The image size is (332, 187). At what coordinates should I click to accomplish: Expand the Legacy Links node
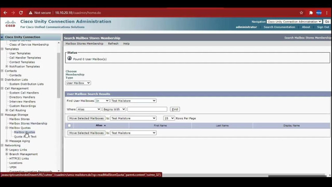click(x=7, y=150)
